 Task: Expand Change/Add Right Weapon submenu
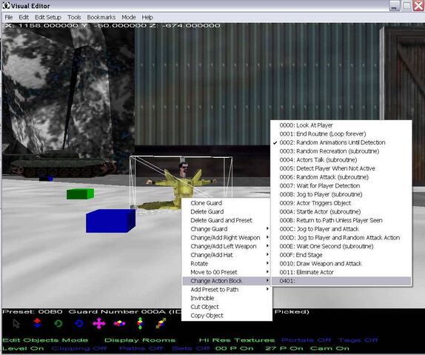227,237
